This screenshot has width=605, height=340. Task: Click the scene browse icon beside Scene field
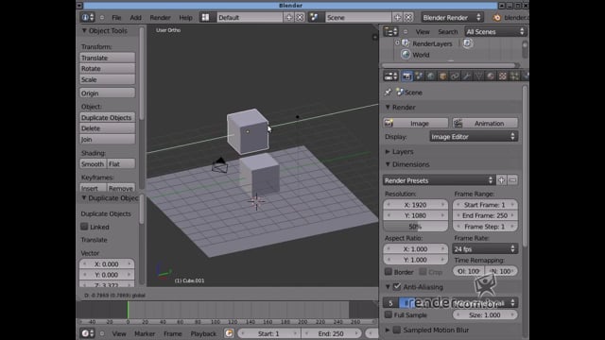tap(314, 17)
